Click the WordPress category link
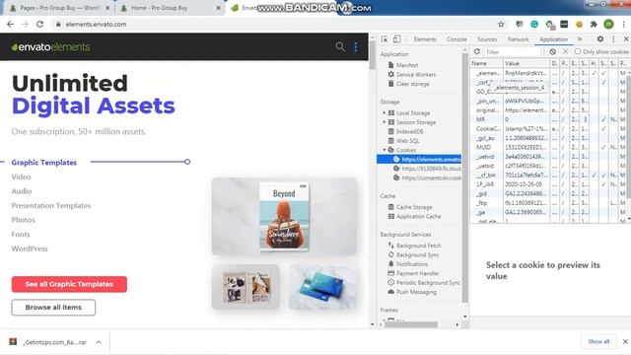 pos(30,248)
